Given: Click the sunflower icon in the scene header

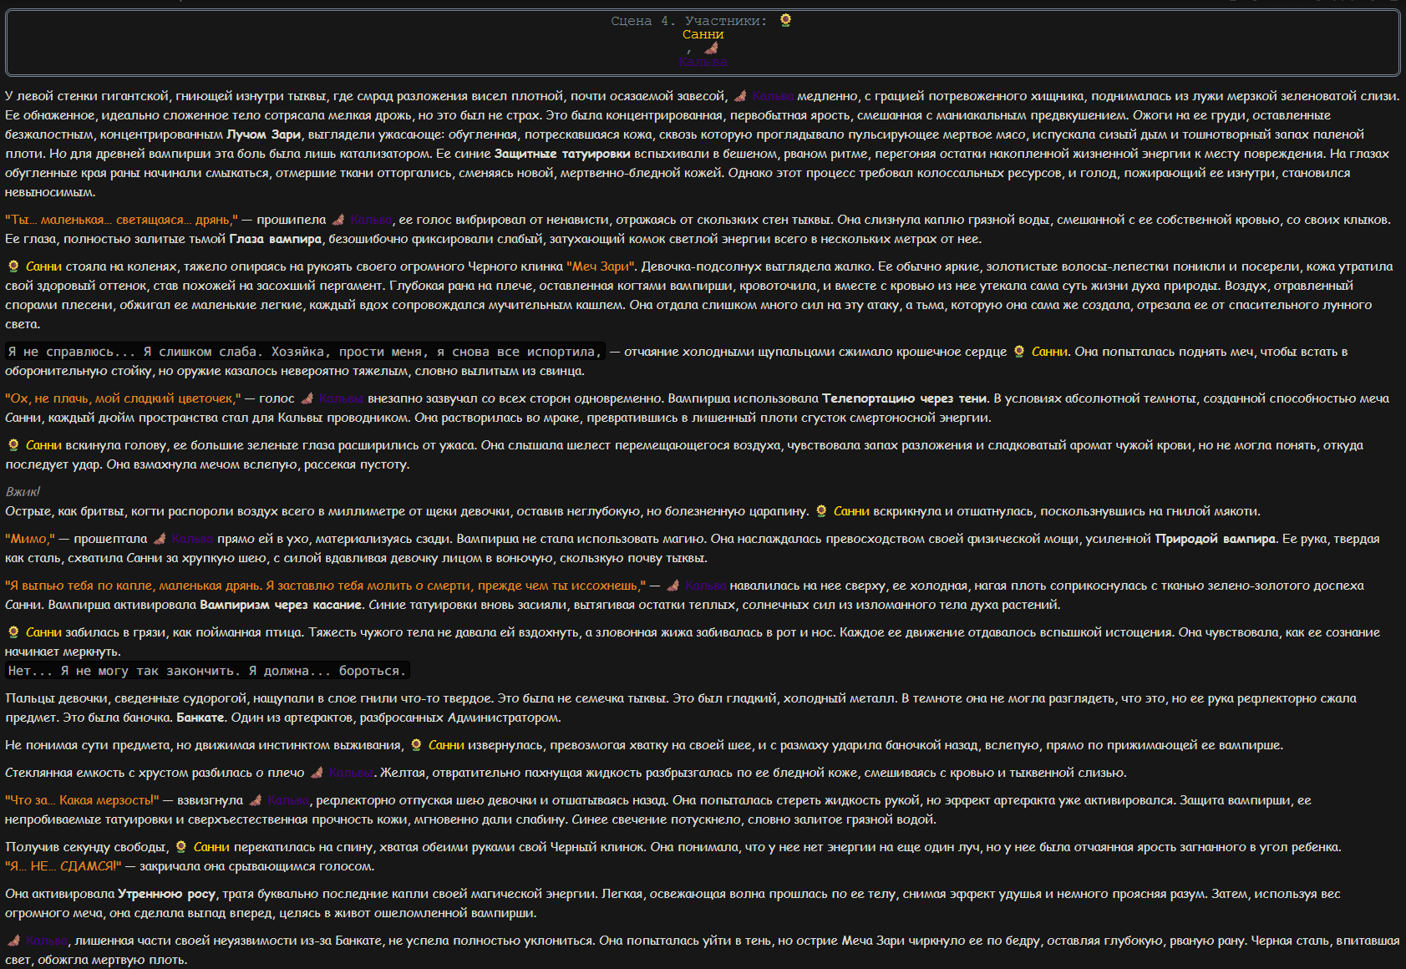Looking at the screenshot, I should click(785, 21).
